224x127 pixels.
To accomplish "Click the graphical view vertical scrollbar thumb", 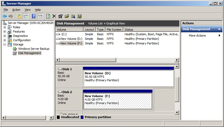I will (177, 89).
